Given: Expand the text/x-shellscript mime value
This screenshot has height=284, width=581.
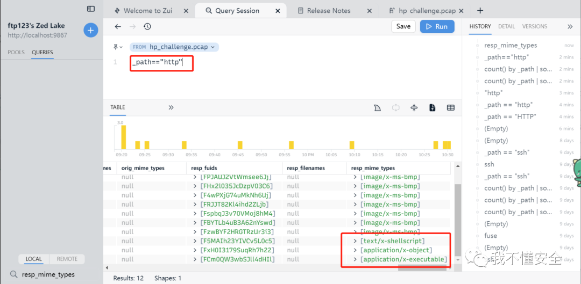Looking at the screenshot, I should (x=356, y=242).
